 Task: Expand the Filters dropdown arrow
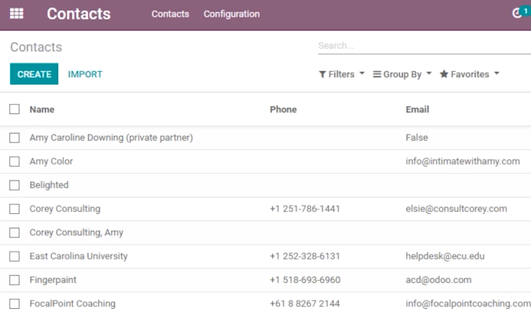point(362,73)
